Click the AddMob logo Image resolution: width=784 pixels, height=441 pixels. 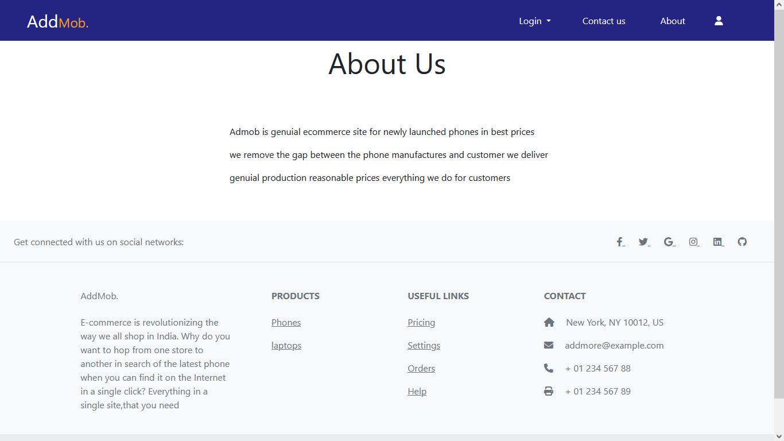[57, 21]
